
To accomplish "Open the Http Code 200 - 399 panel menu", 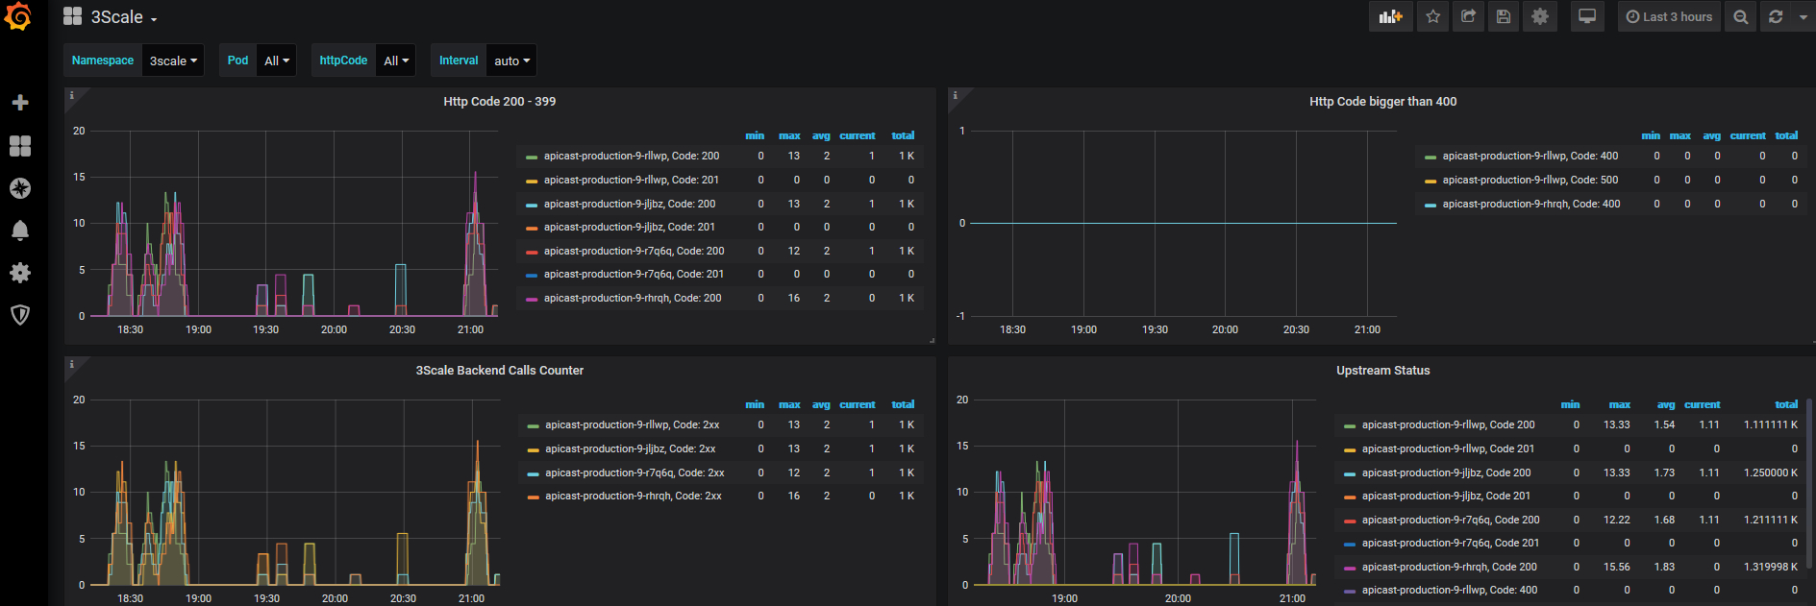I will point(499,101).
